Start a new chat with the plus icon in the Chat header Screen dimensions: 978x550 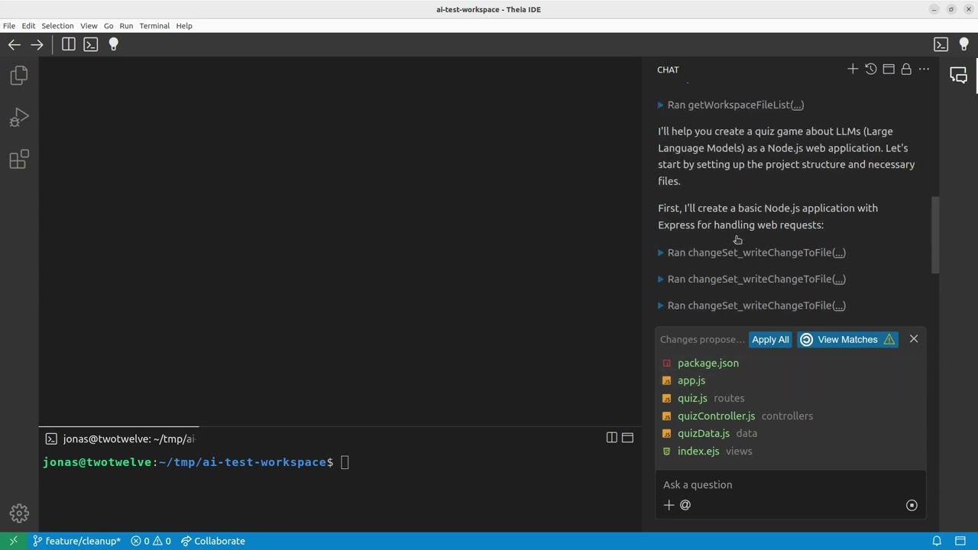(x=853, y=70)
